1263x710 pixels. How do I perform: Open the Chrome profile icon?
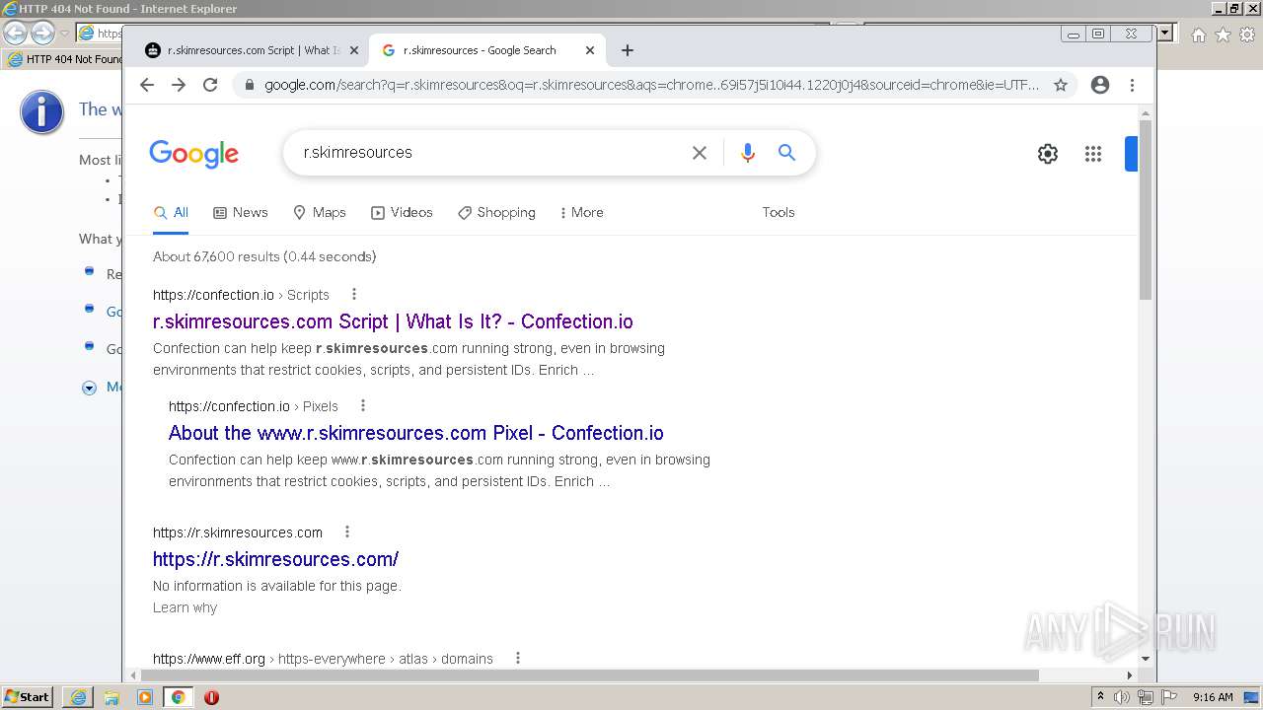pos(1100,85)
